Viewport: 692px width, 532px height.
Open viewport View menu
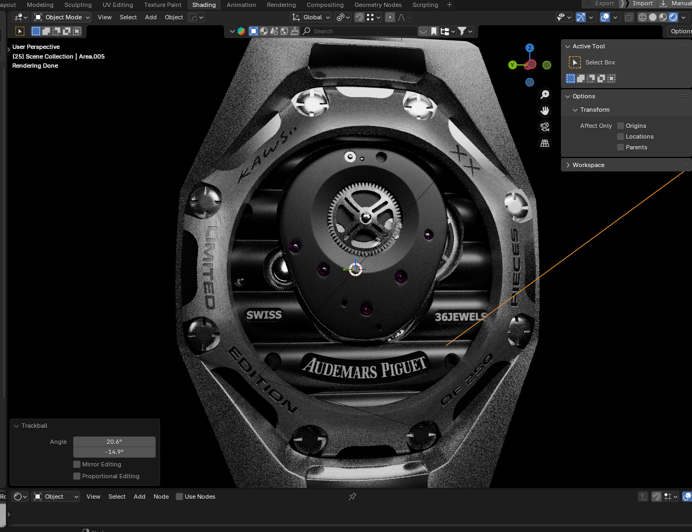(105, 17)
